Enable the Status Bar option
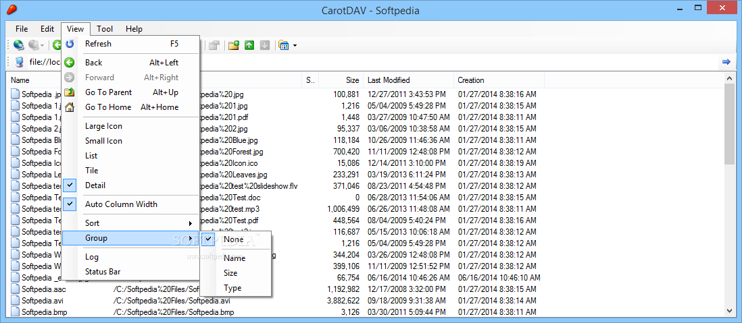 (130, 272)
